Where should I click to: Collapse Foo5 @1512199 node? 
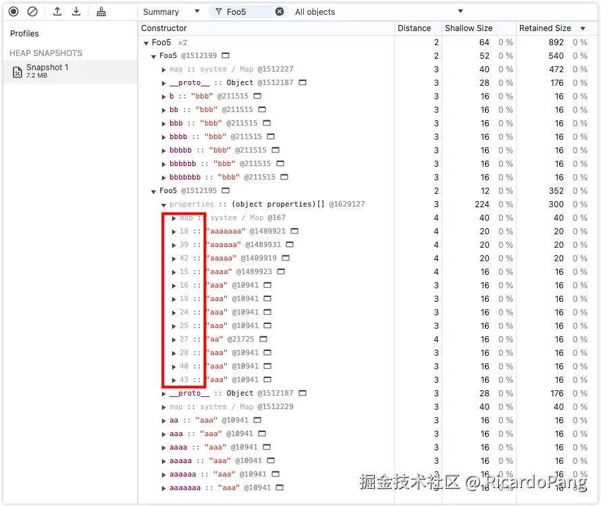click(x=153, y=57)
